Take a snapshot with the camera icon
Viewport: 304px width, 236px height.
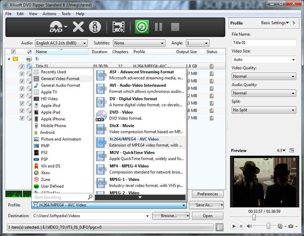point(291,226)
